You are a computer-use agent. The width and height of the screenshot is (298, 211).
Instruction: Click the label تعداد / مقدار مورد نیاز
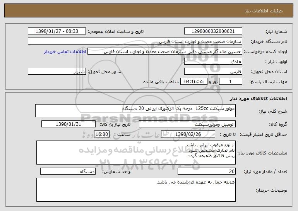click(265, 172)
